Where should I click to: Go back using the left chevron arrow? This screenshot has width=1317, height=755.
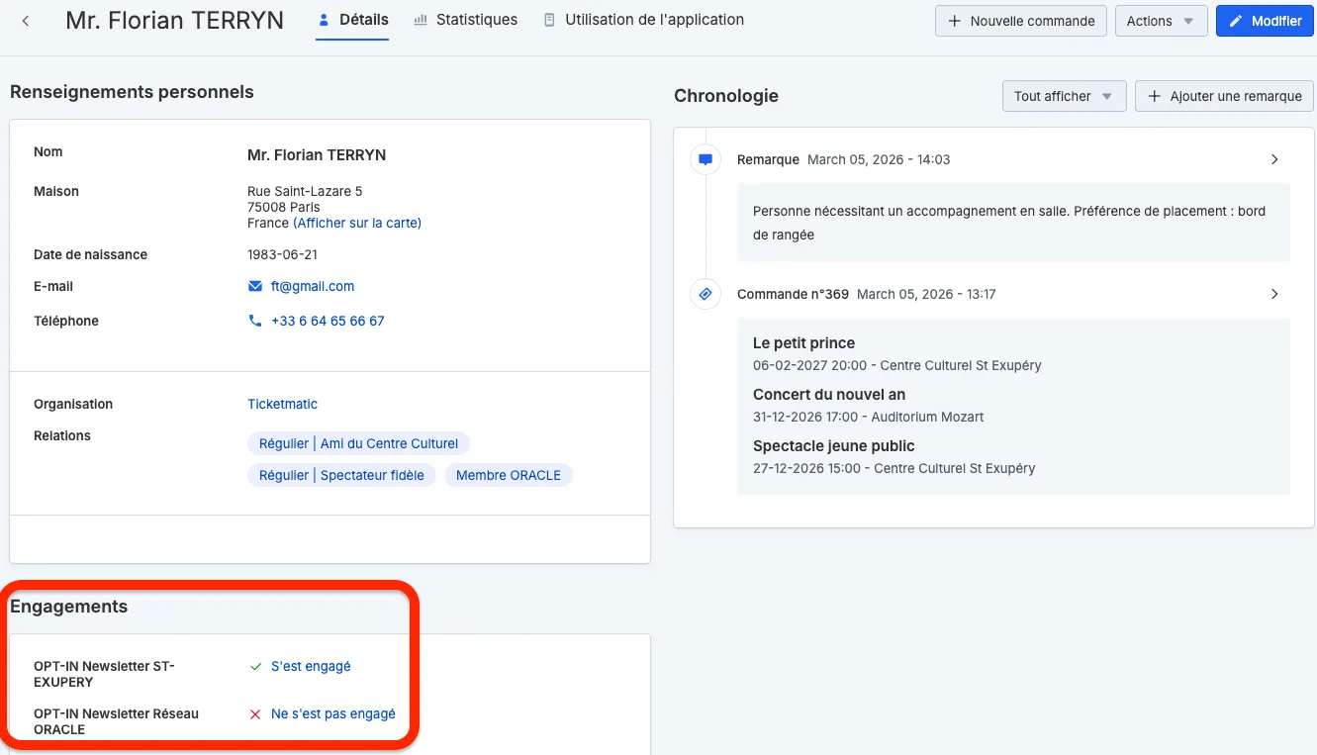click(26, 21)
